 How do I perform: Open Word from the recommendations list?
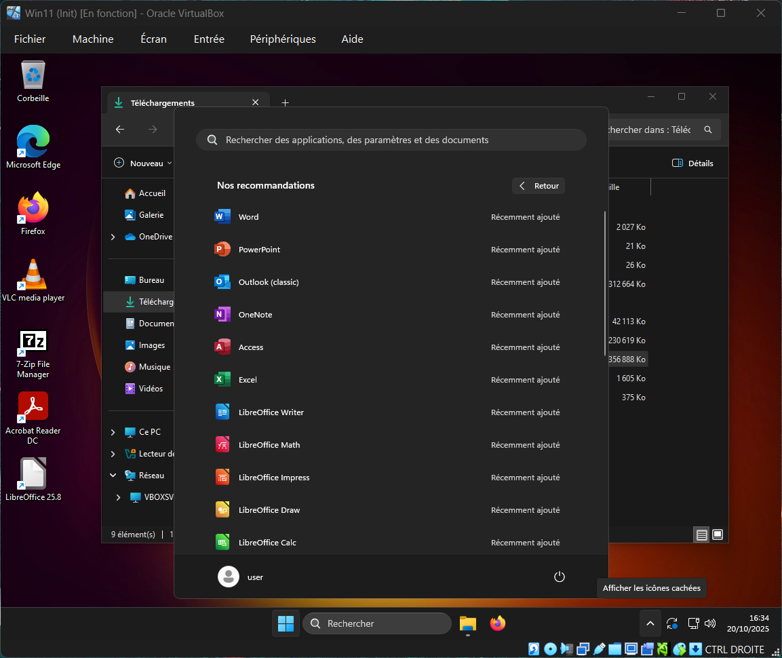248,217
